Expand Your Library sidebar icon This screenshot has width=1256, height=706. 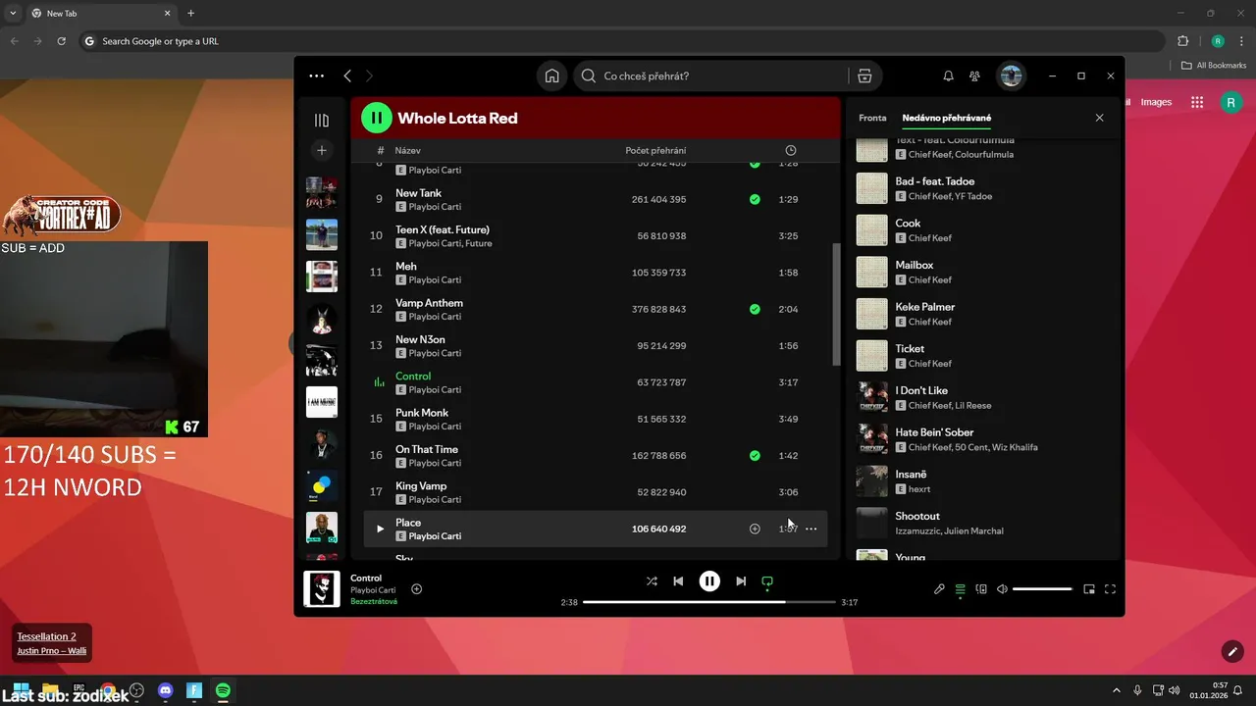click(321, 121)
